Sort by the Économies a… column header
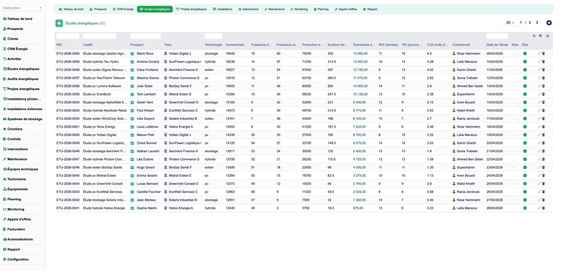 tap(364, 45)
